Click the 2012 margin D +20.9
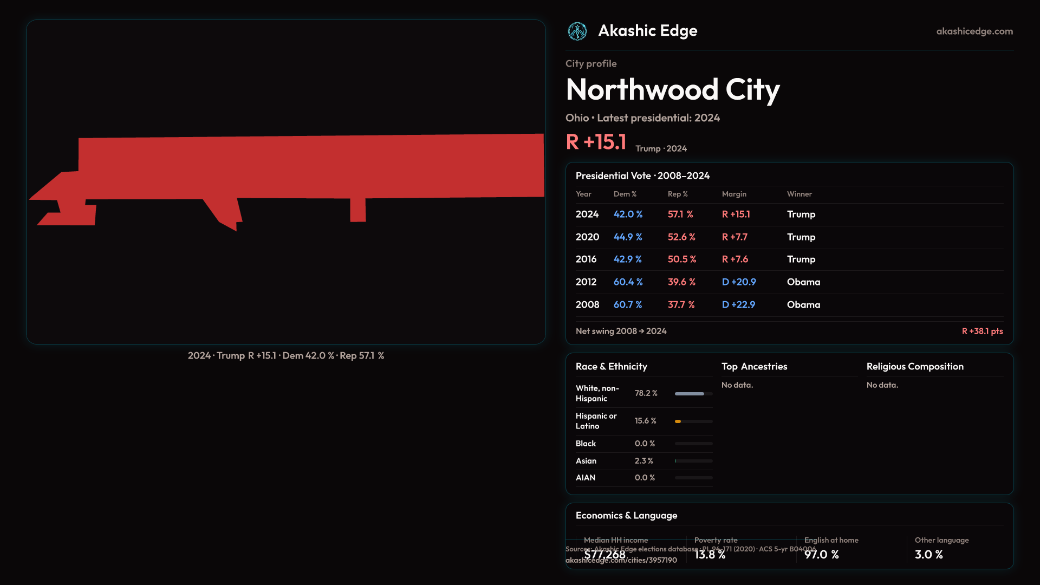The width and height of the screenshot is (1040, 585). [738, 282]
